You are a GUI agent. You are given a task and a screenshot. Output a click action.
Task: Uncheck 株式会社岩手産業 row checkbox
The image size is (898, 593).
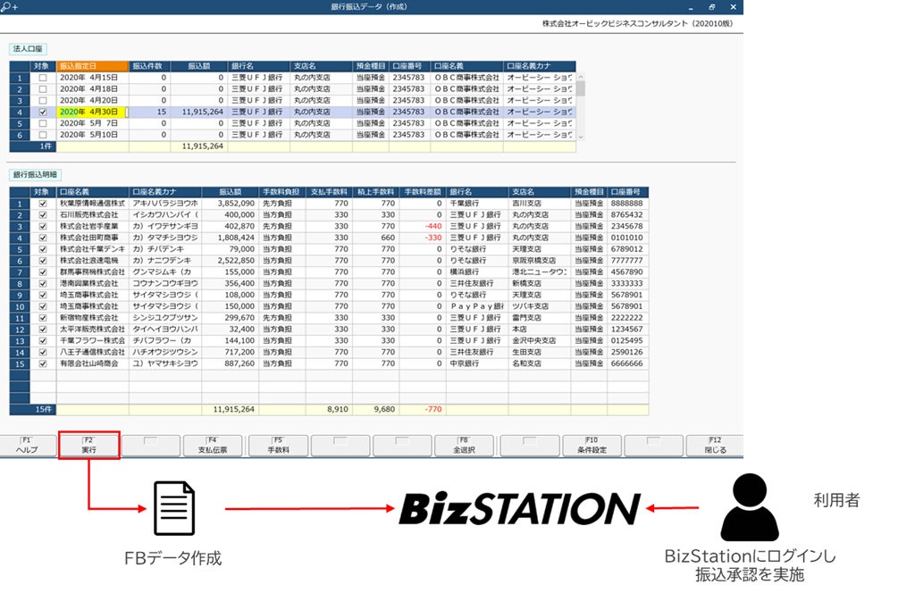click(x=43, y=226)
